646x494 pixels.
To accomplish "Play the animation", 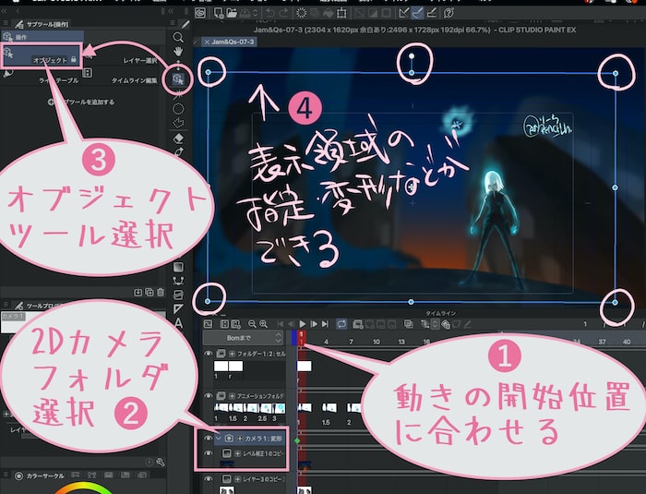I will coord(303,324).
